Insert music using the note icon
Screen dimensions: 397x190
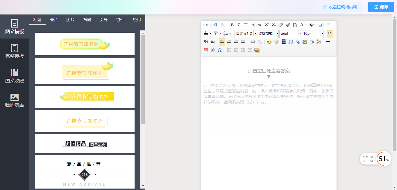point(291,42)
